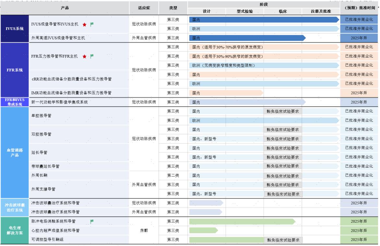Click 豁免临床试验要求 in the 带球囊延长导管 row
The image size is (380, 246).
click(283, 166)
